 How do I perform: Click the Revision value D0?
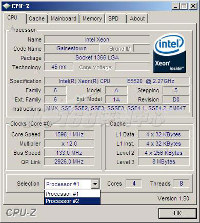click(x=176, y=99)
